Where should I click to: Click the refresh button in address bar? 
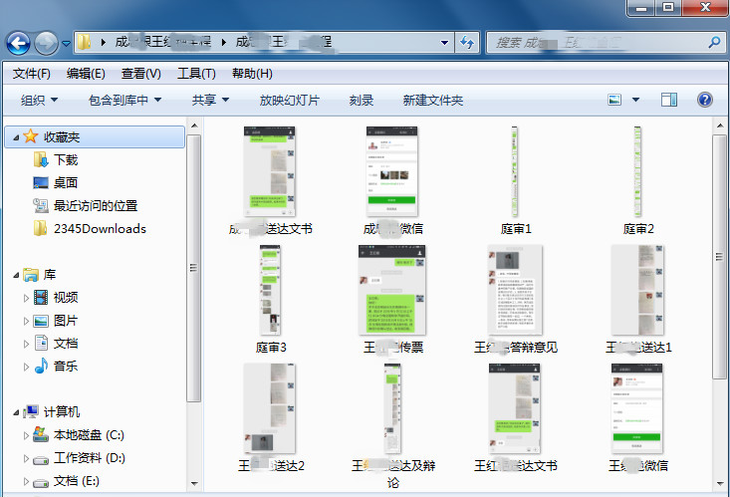tap(467, 43)
